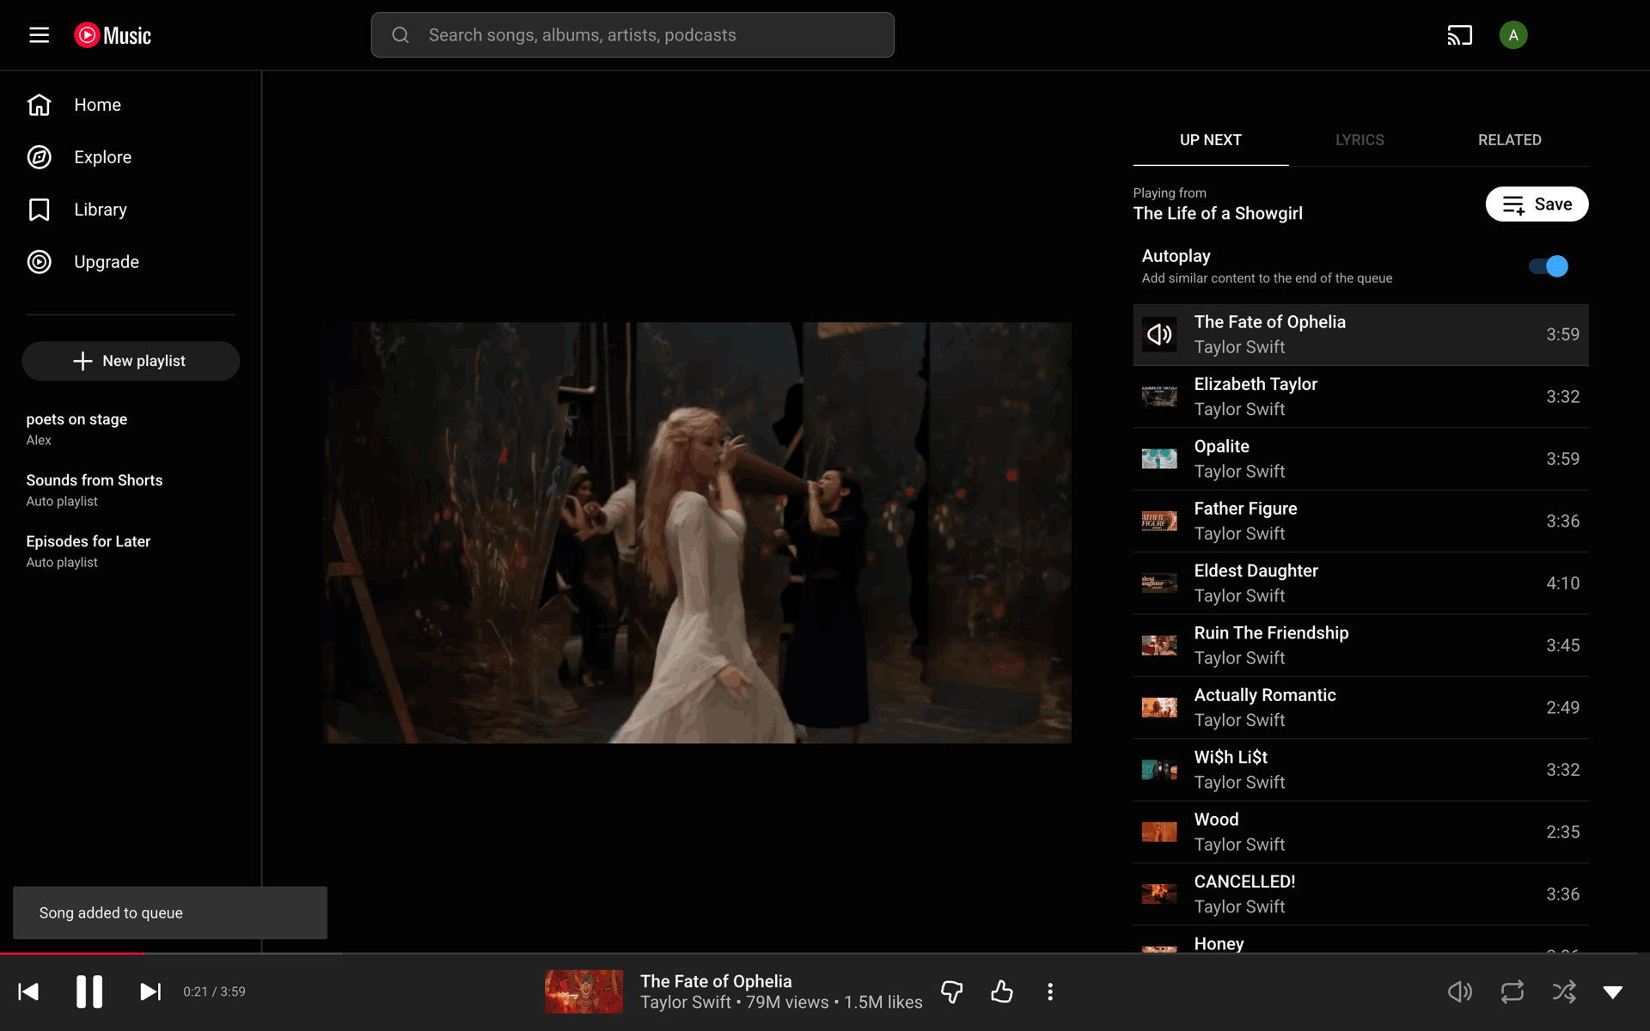The image size is (1650, 1031).
Task: Save the queue with Save button
Action: 1537,204
